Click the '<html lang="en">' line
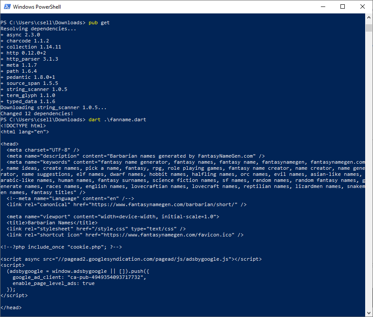373x317 pixels. [x=25, y=132]
